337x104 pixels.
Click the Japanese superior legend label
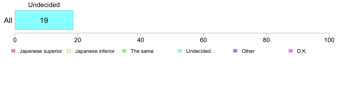coord(41,51)
